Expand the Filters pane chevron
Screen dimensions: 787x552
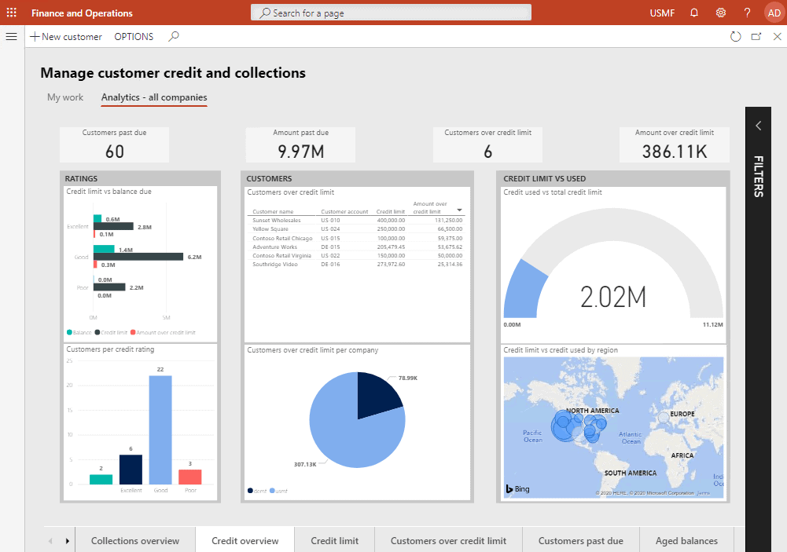point(758,125)
